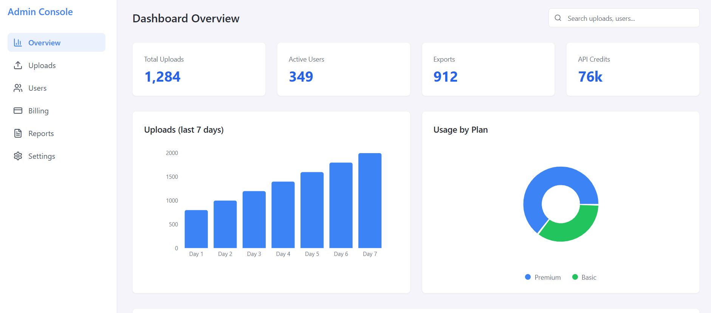This screenshot has width=711, height=313.
Task: Focus the Search uploads, users field
Action: click(x=629, y=18)
